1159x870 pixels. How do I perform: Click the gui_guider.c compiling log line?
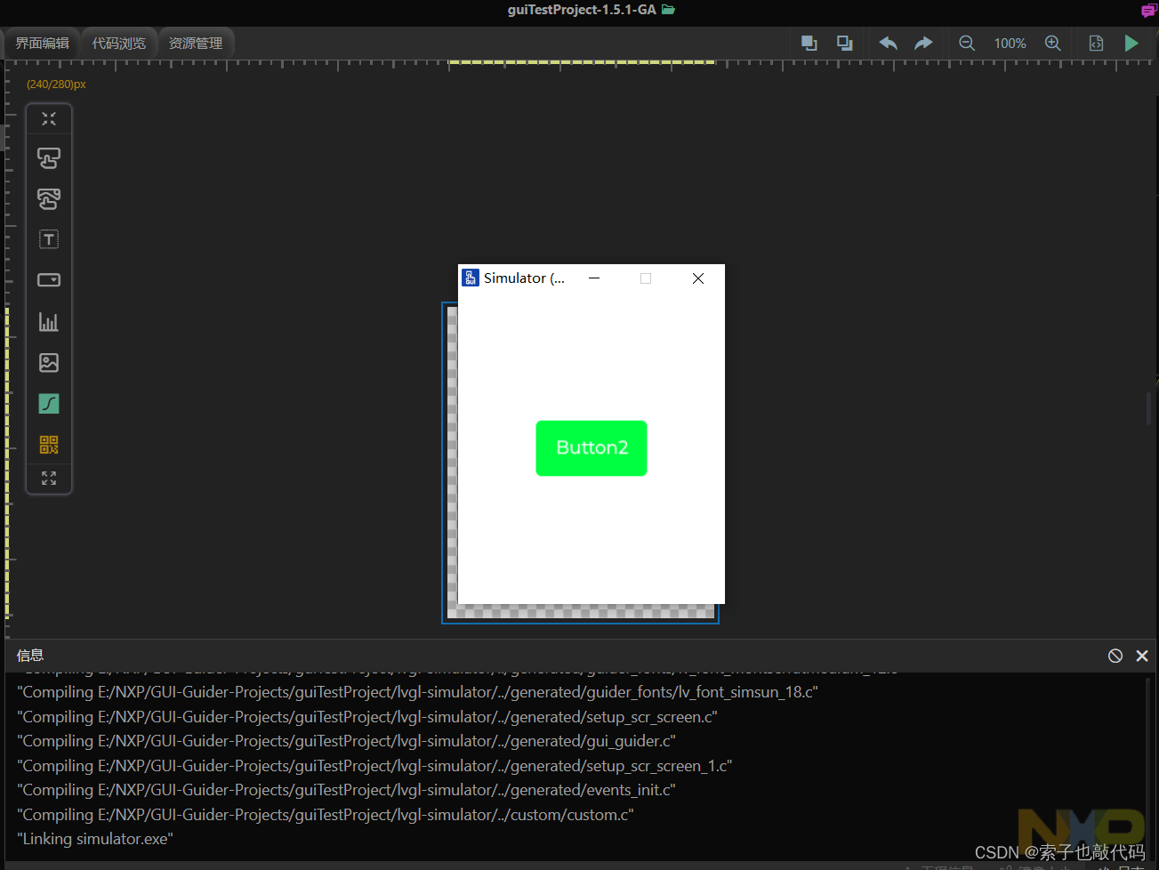pos(346,741)
